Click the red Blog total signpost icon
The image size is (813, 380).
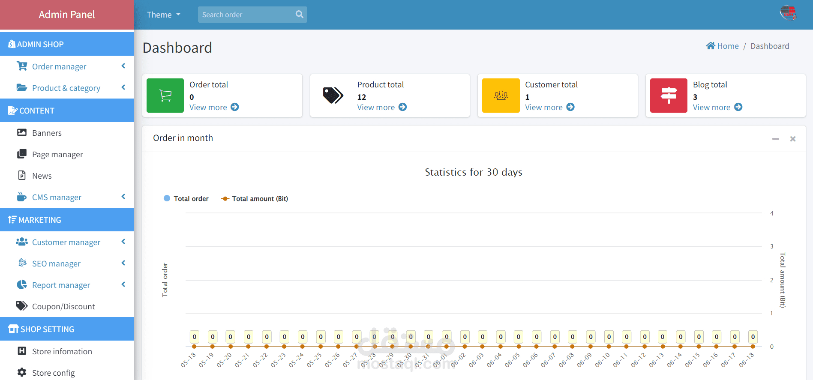tap(669, 96)
